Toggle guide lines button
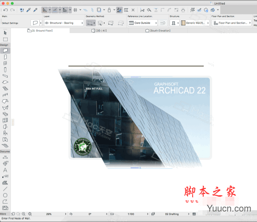Viewport: 257px width, 222px height. (x=44, y=10)
